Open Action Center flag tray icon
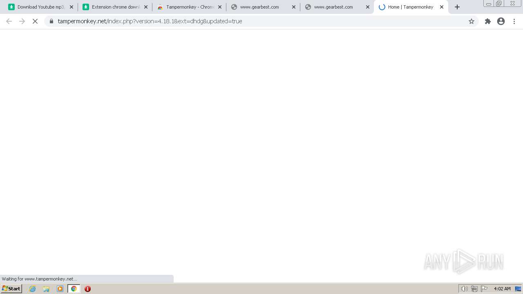523x294 pixels. (x=484, y=289)
